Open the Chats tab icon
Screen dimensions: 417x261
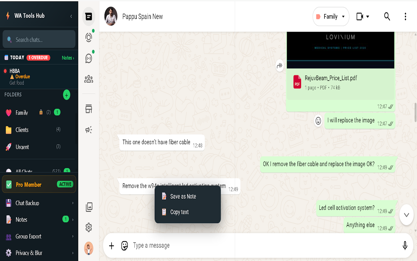pyautogui.click(x=88, y=17)
